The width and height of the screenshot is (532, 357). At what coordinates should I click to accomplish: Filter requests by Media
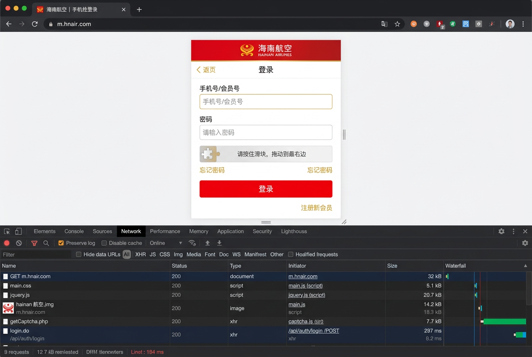pos(194,254)
